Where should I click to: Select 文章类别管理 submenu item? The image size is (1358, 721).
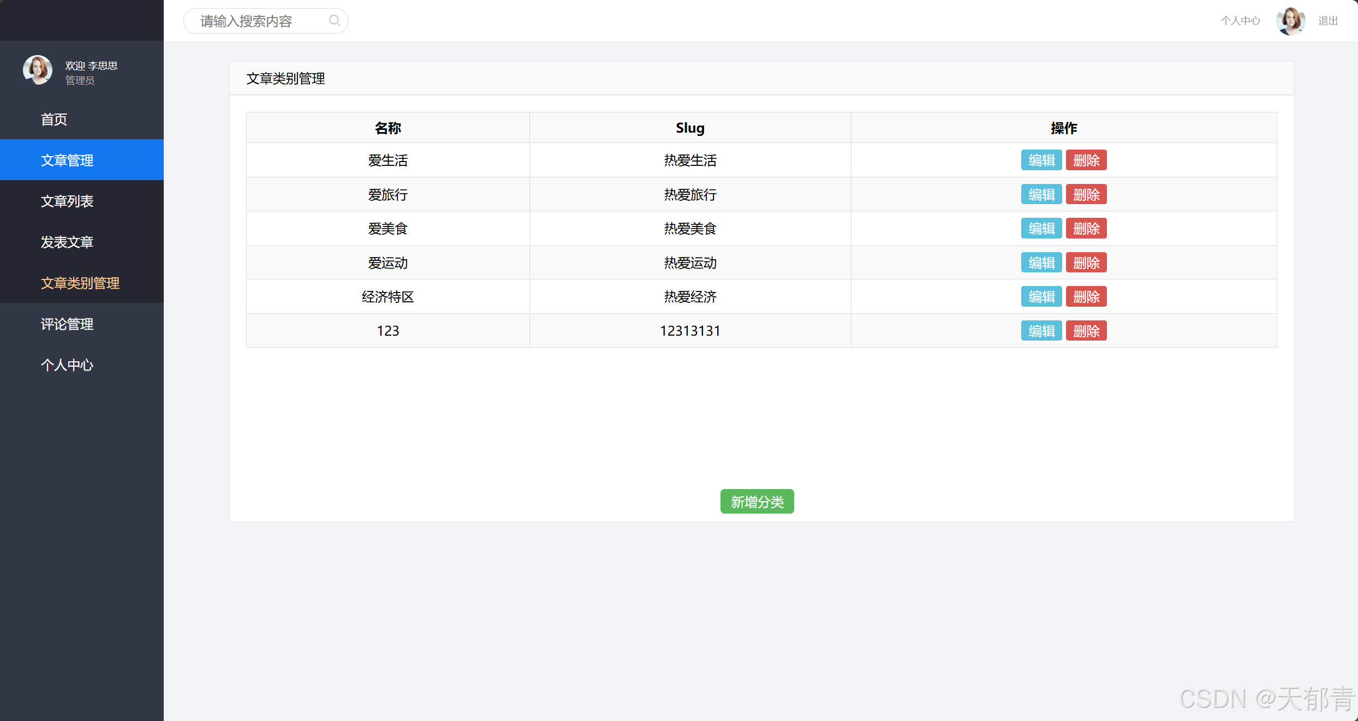[x=80, y=283]
